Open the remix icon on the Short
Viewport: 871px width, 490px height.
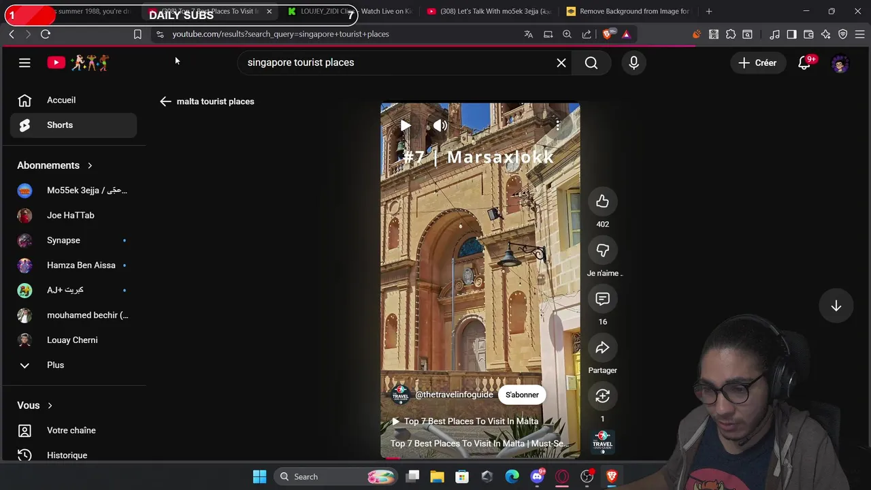pos(602,396)
